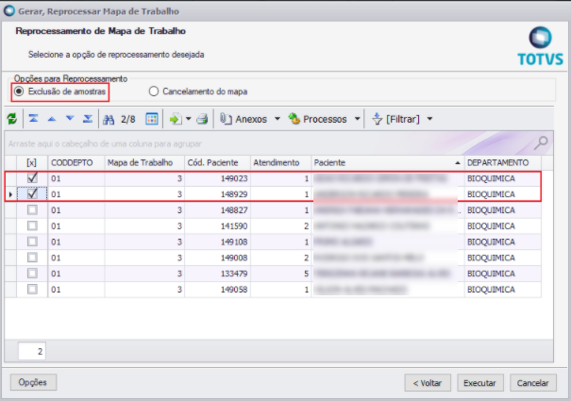Sort by DEPARTAMENTO column header
The width and height of the screenshot is (571, 401).
tap(502, 163)
